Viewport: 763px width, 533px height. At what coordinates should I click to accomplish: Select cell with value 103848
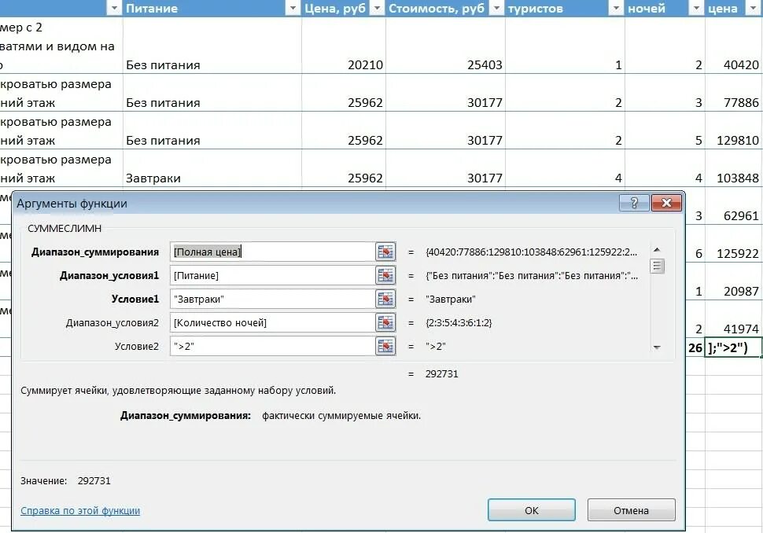(734, 168)
